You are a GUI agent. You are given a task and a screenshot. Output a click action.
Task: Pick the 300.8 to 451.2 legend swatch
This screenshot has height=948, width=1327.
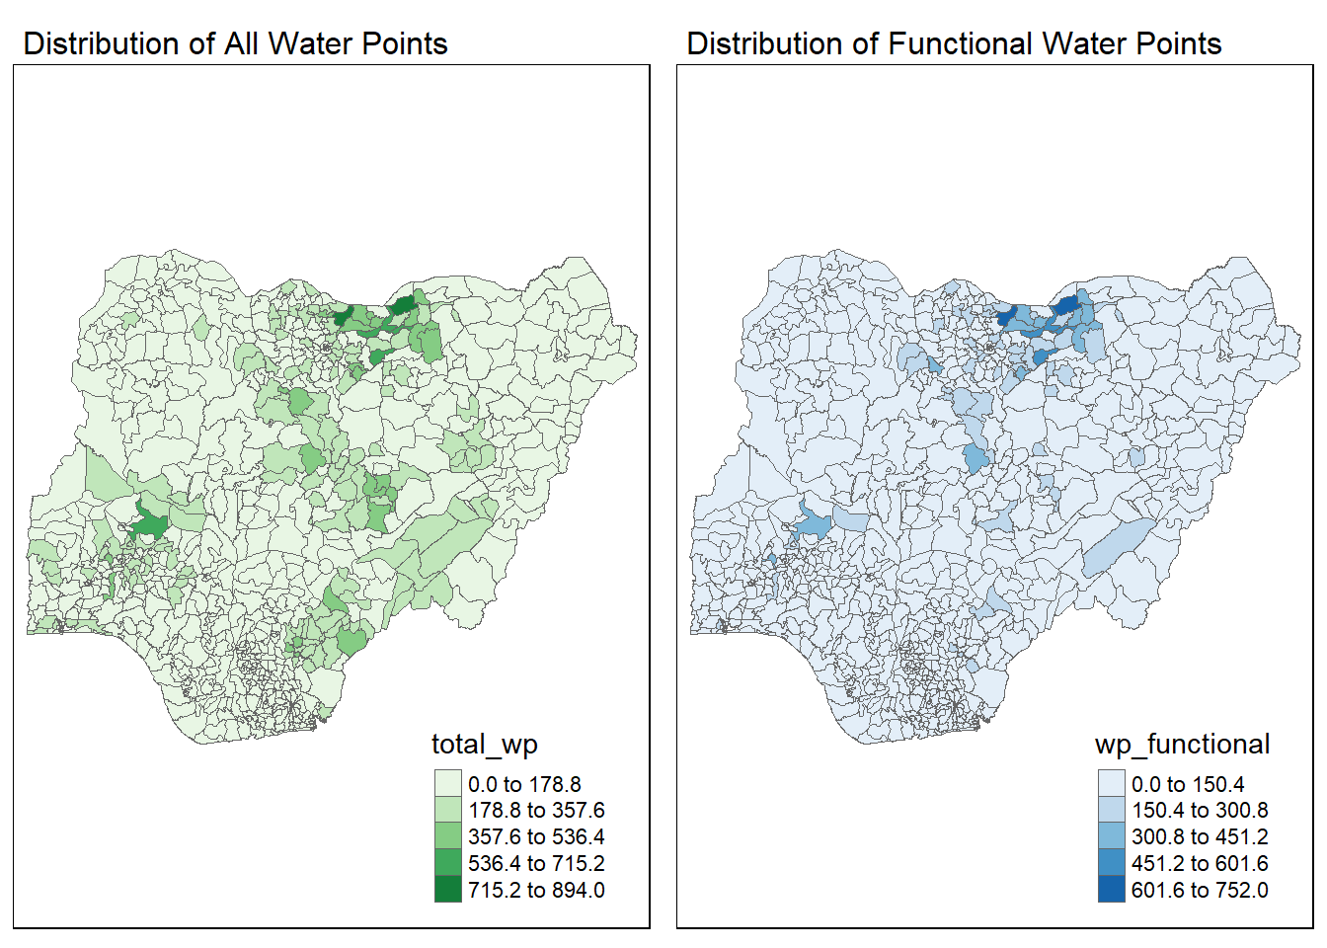1111,836
